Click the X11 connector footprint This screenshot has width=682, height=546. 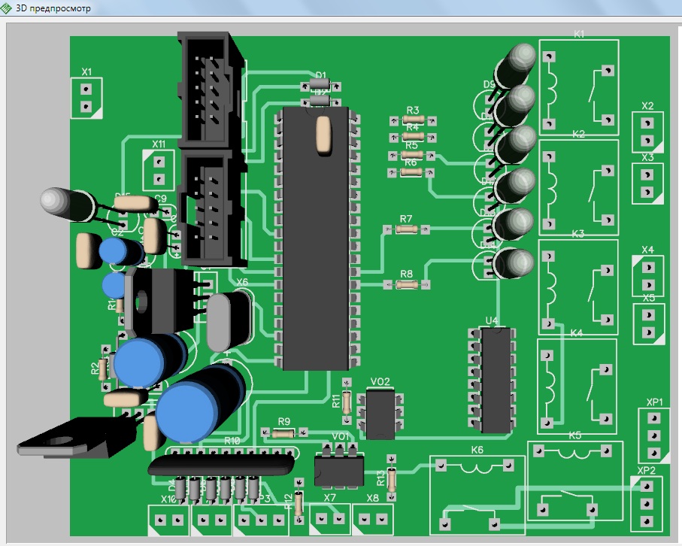159,169
